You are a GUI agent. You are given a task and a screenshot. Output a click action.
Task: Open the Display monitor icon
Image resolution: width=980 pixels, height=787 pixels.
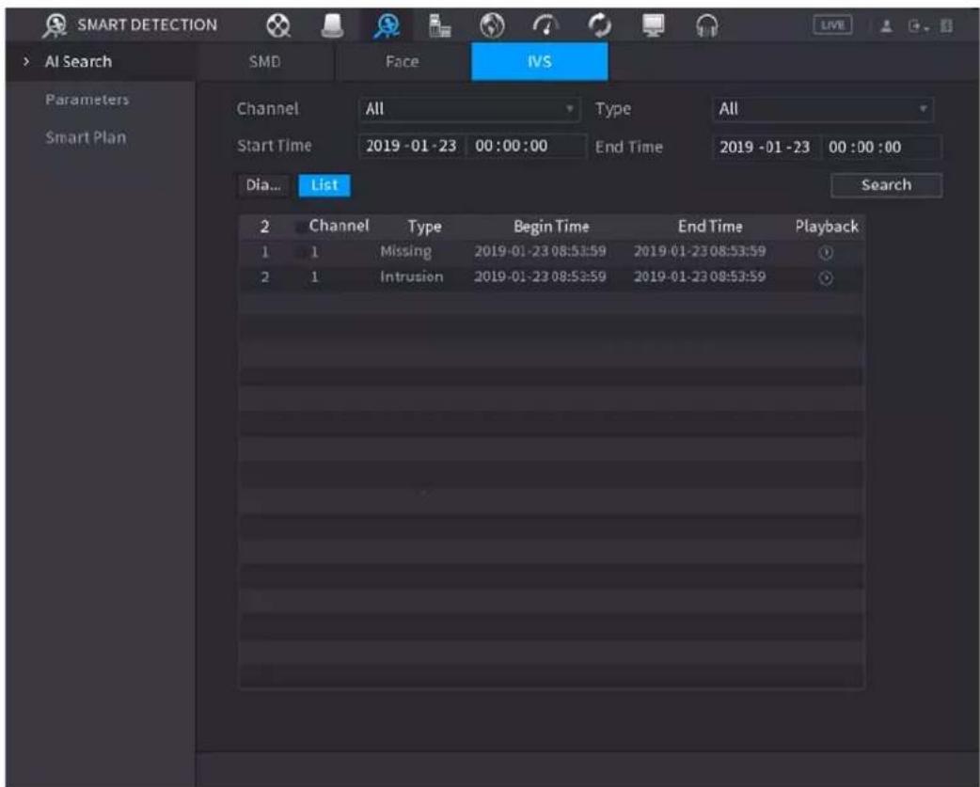pos(653,25)
